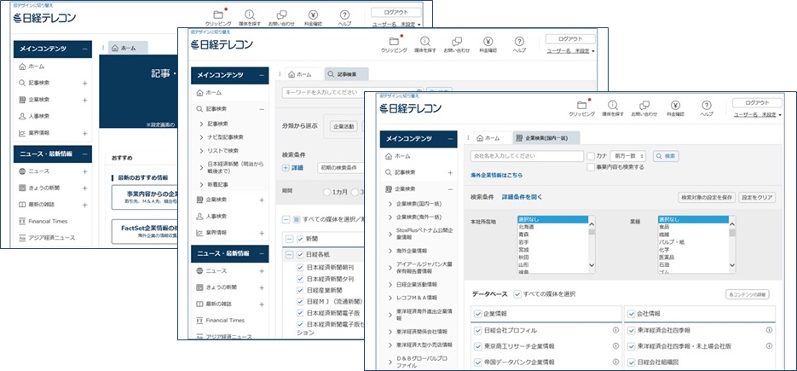797x371 pixels.
Task: Collapse 日経各紙 group in middle window
Action: click(289, 254)
